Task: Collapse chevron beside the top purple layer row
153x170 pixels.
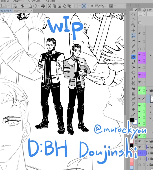Action: [x=150, y=55]
